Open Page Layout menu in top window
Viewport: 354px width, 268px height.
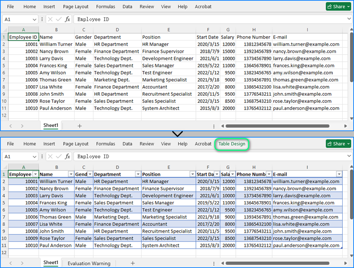76,7
